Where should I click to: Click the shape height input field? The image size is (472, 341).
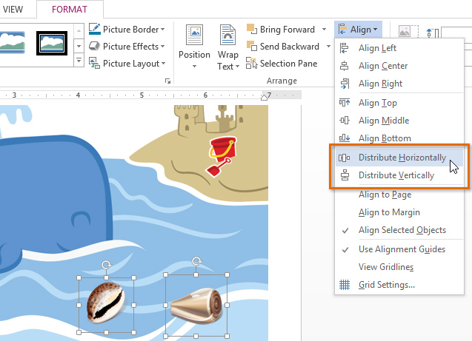[456, 33]
